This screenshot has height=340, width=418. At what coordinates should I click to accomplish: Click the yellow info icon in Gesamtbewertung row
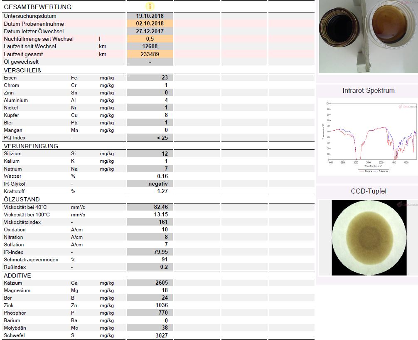click(x=150, y=6)
